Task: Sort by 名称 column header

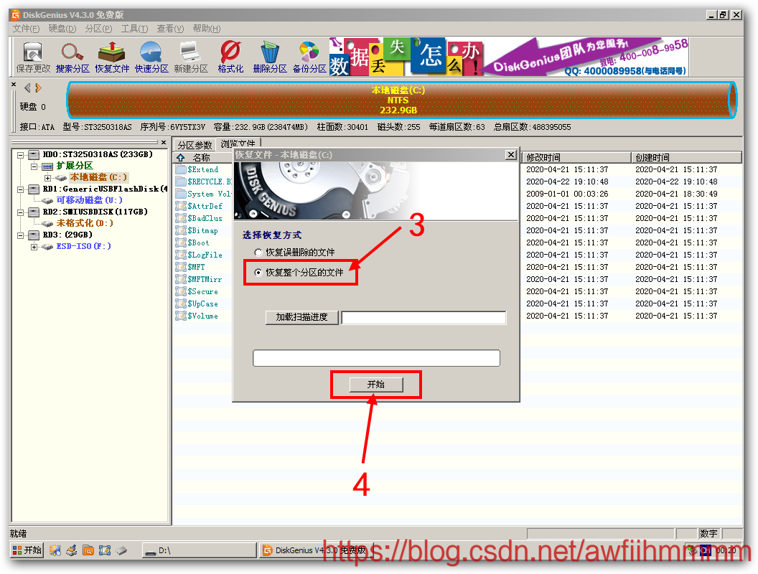Action: [x=202, y=158]
